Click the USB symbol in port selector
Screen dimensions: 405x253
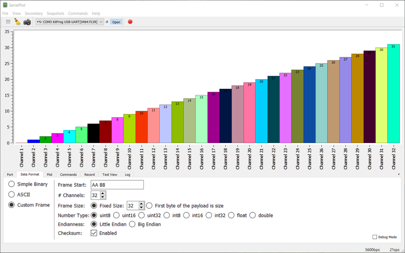[40, 22]
